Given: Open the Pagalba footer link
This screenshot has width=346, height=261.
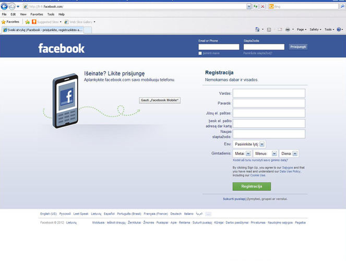Looking at the screenshot, I should (x=300, y=222).
